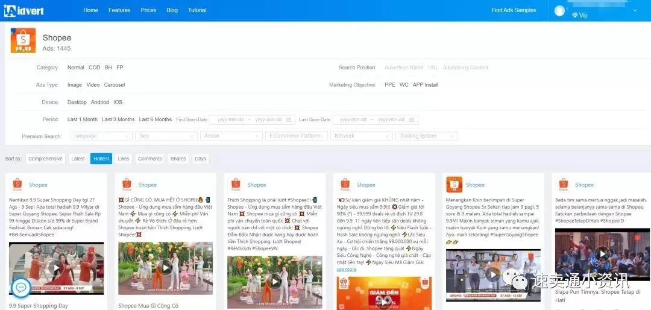This screenshot has height=310, width=651.
Task: Click Shopee icon on fifth ad card
Action: coord(454,185)
